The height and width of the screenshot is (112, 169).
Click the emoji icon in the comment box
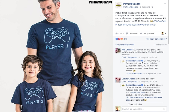pyautogui.click(x=164, y=109)
